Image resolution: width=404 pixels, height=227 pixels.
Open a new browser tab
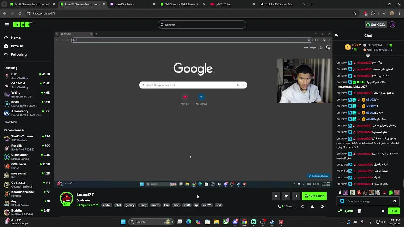click(x=312, y=4)
